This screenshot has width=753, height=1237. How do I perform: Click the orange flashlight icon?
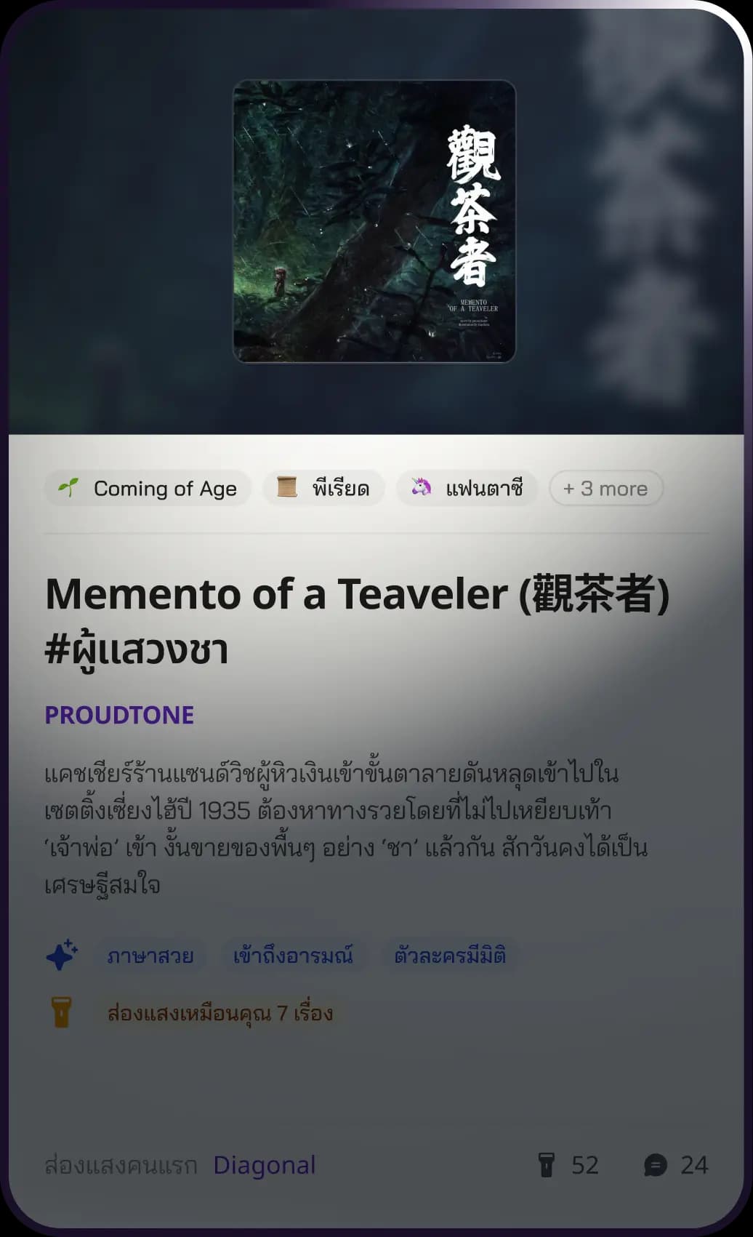(62, 1013)
